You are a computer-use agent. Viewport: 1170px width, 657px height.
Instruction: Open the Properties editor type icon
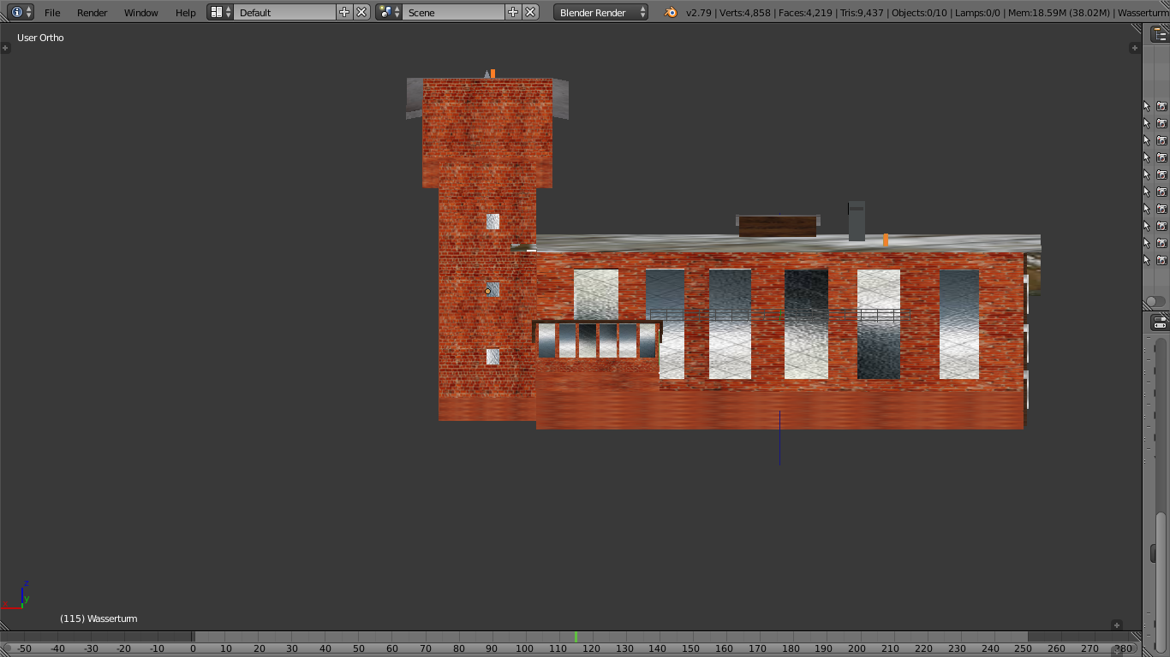point(1160,323)
